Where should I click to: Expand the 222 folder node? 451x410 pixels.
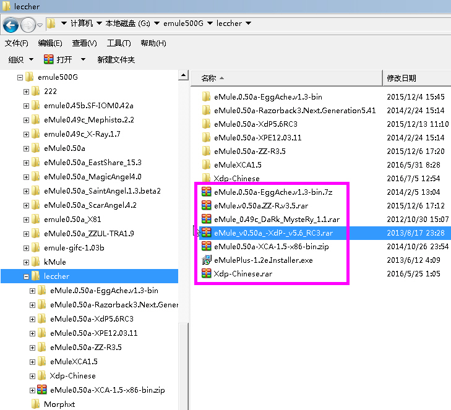point(26,92)
